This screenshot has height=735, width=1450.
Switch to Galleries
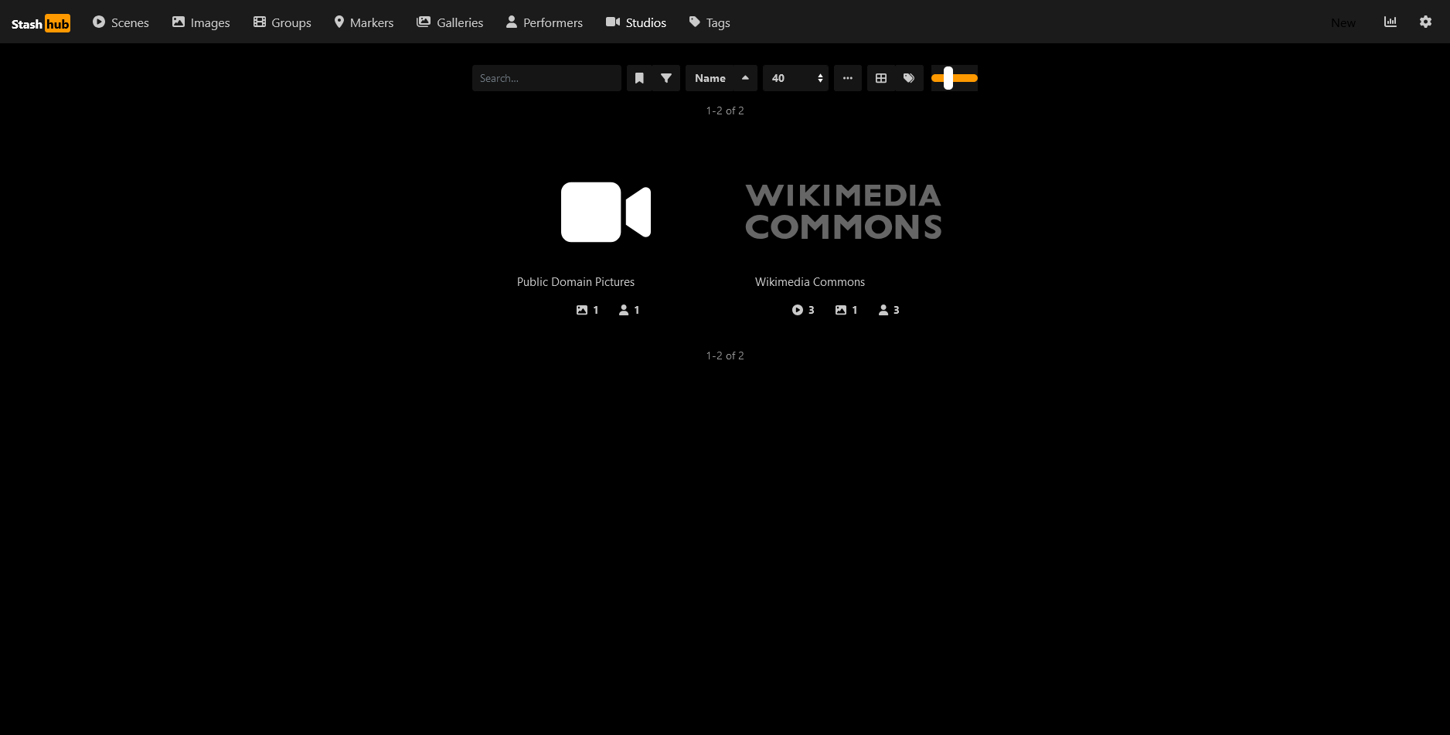pos(450,22)
